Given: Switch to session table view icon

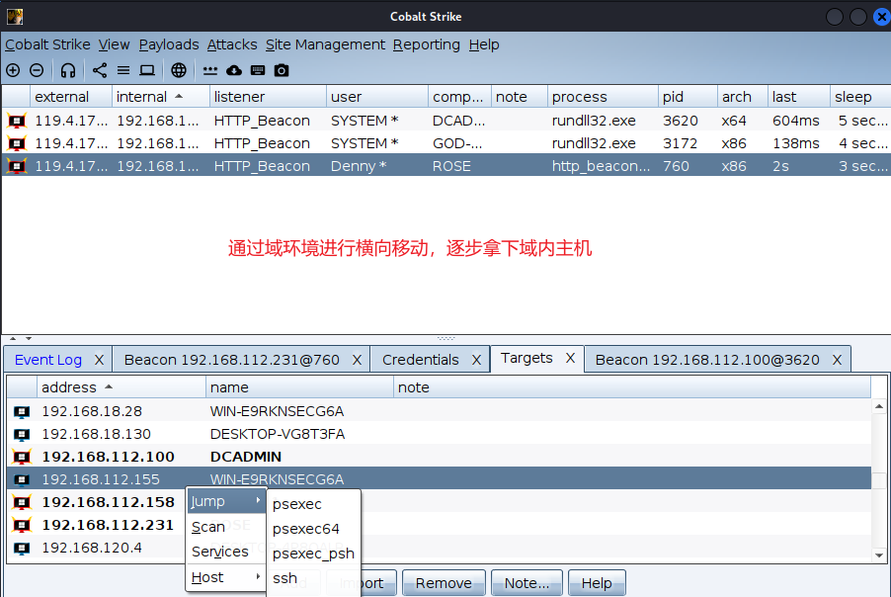Looking at the screenshot, I should (123, 70).
